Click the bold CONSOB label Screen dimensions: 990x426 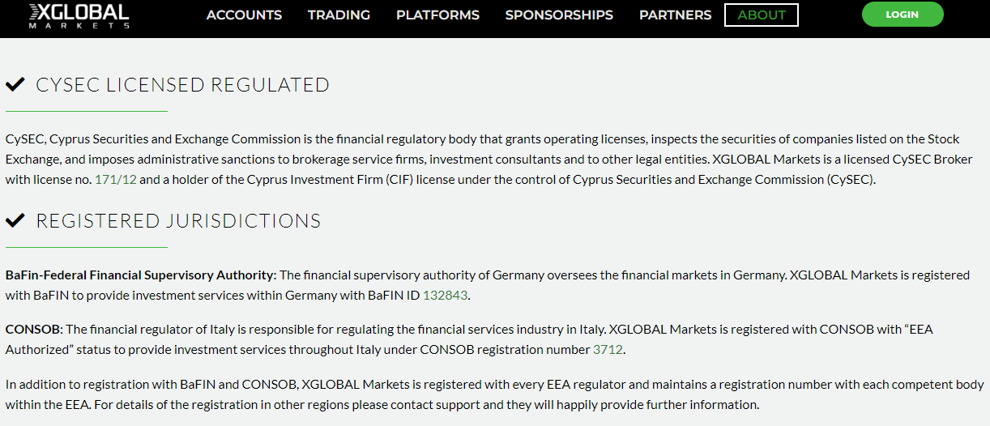(34, 330)
